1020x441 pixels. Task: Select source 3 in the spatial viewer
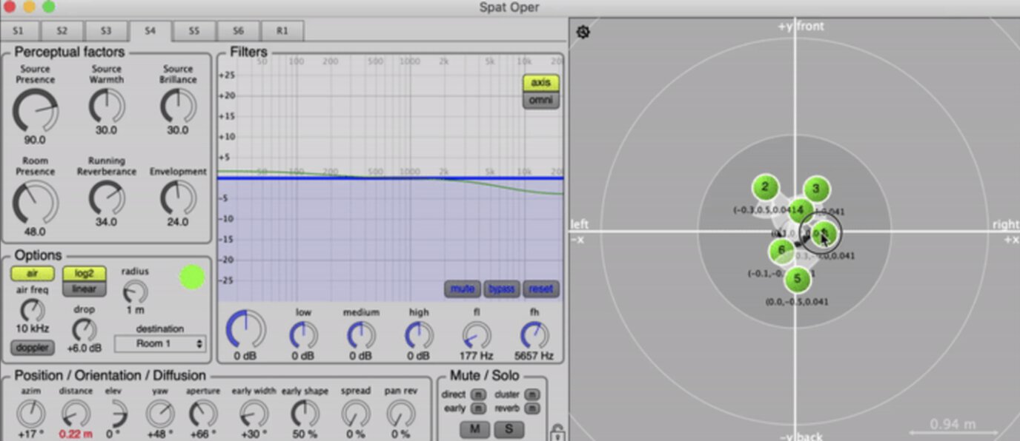tap(816, 189)
